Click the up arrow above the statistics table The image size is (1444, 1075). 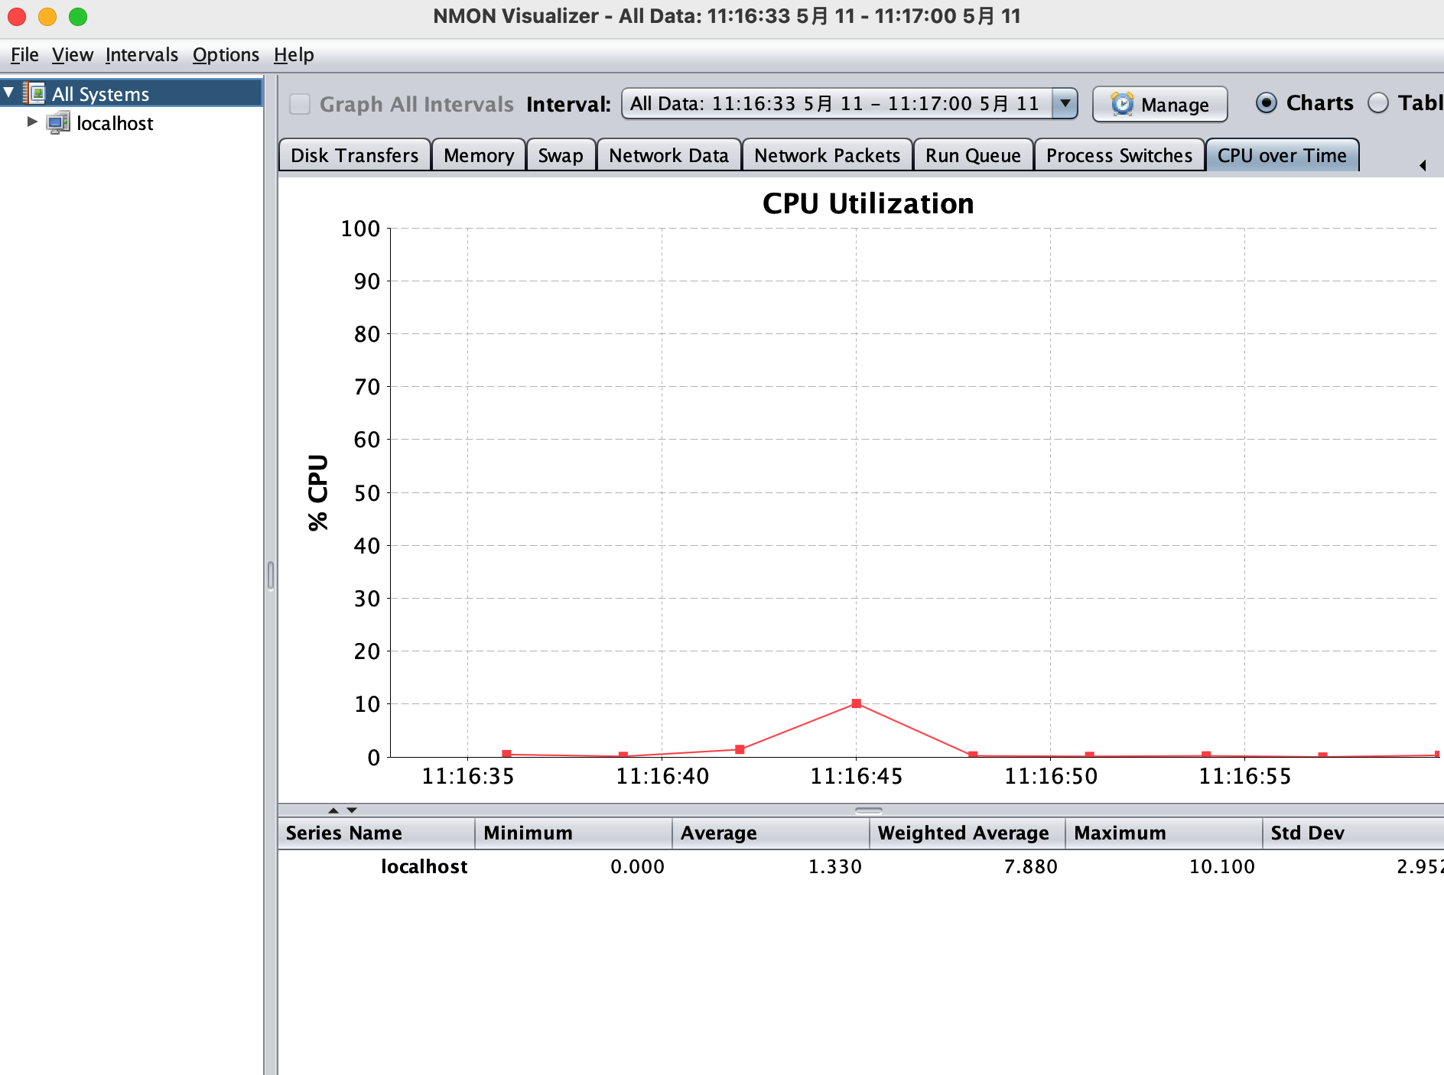(x=333, y=810)
